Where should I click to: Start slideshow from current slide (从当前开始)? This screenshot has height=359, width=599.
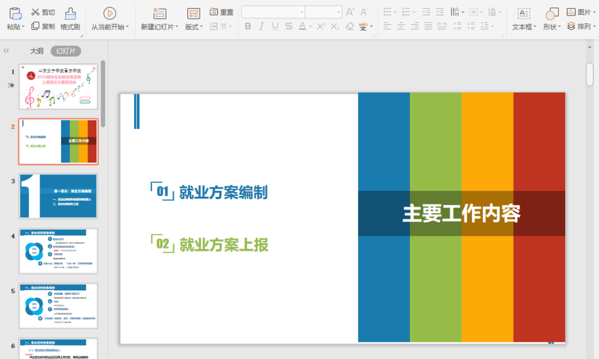pyautogui.click(x=110, y=14)
